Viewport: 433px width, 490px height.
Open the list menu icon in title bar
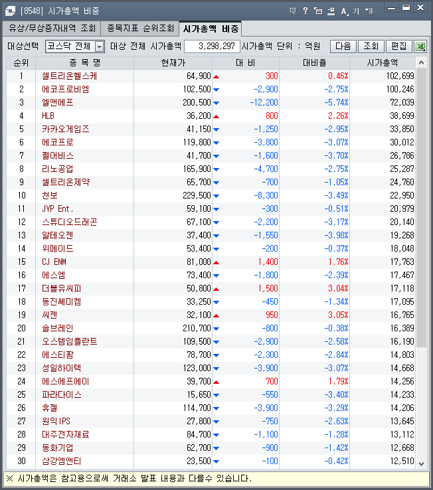point(369,11)
